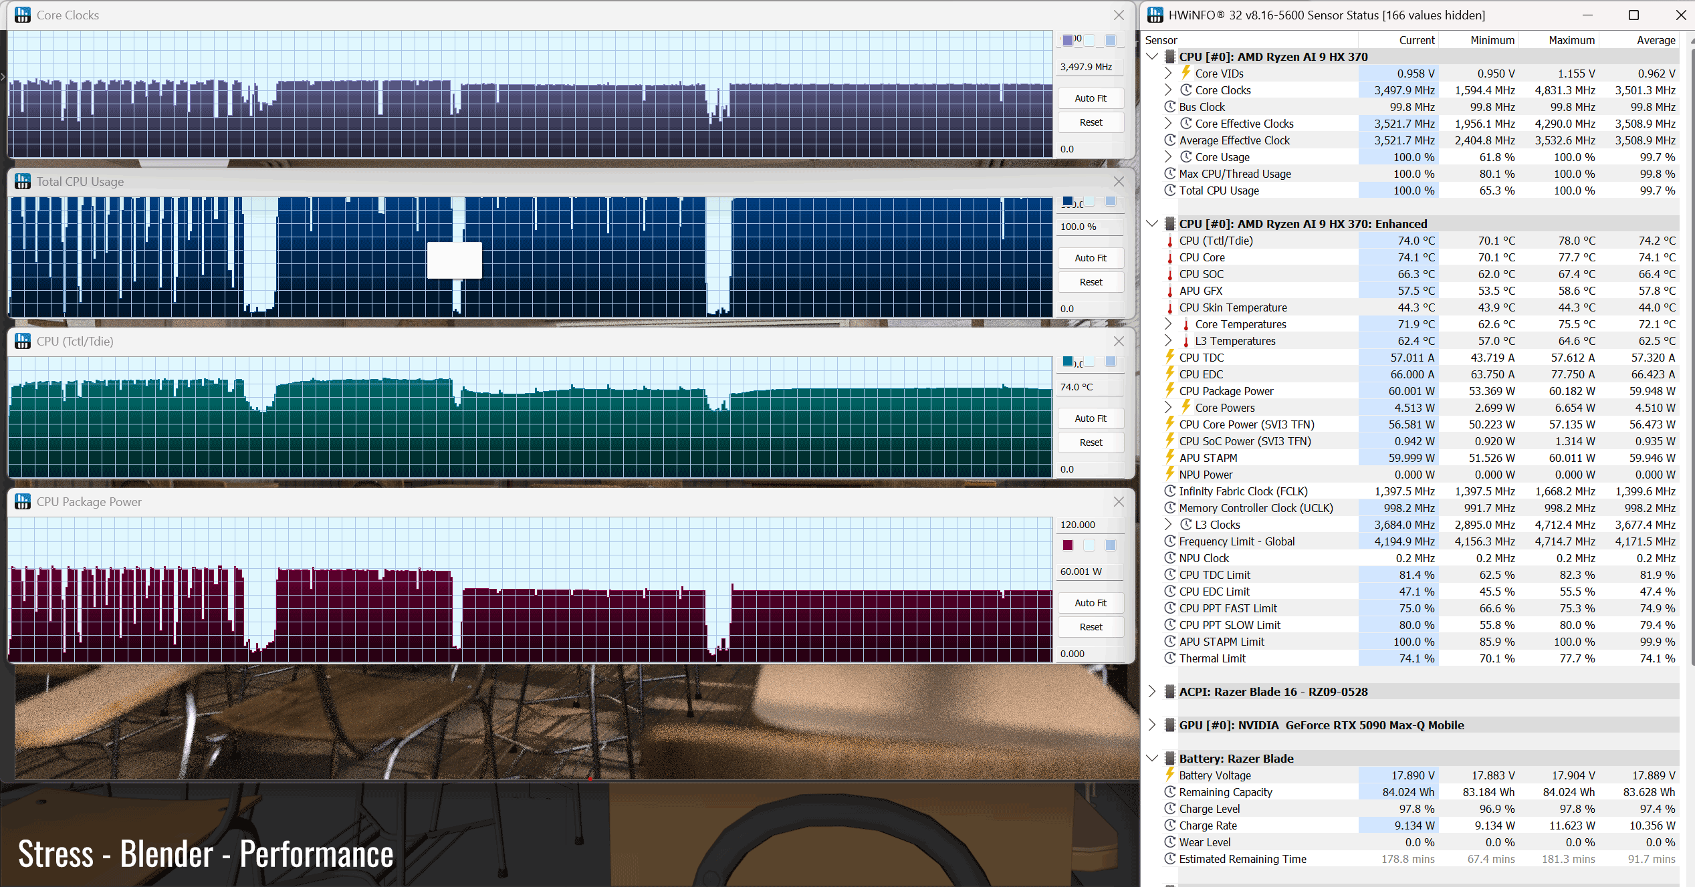
Task: Click the lightning icon beside NPU Power
Action: point(1170,474)
